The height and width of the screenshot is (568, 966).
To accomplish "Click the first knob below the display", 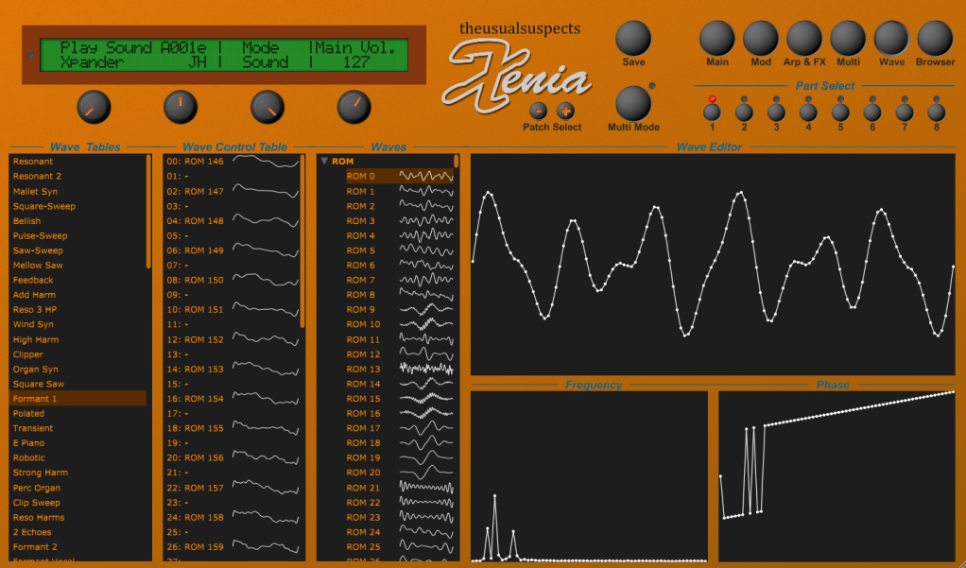I will pyautogui.click(x=93, y=108).
